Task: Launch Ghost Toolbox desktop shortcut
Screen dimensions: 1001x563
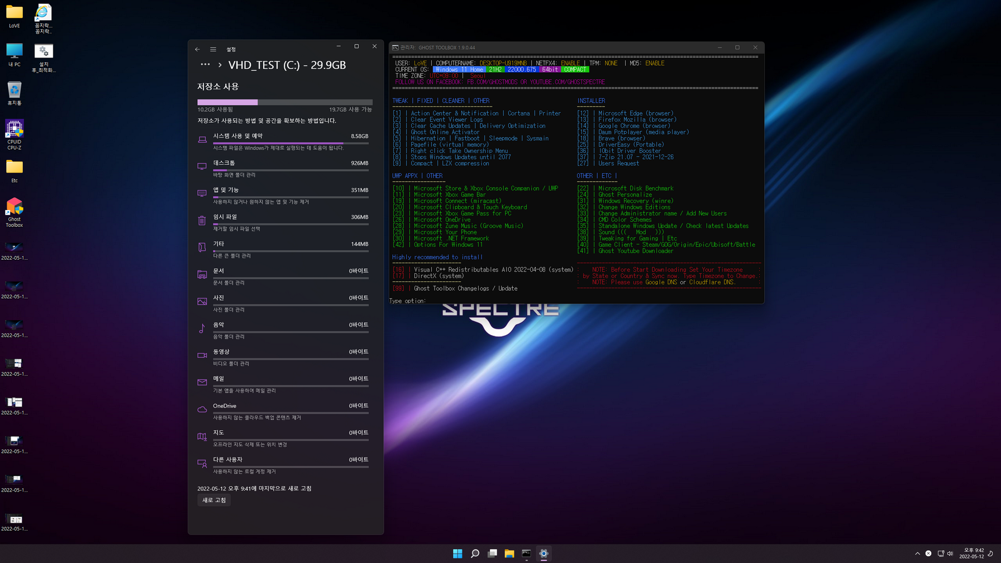Action: [x=15, y=212]
